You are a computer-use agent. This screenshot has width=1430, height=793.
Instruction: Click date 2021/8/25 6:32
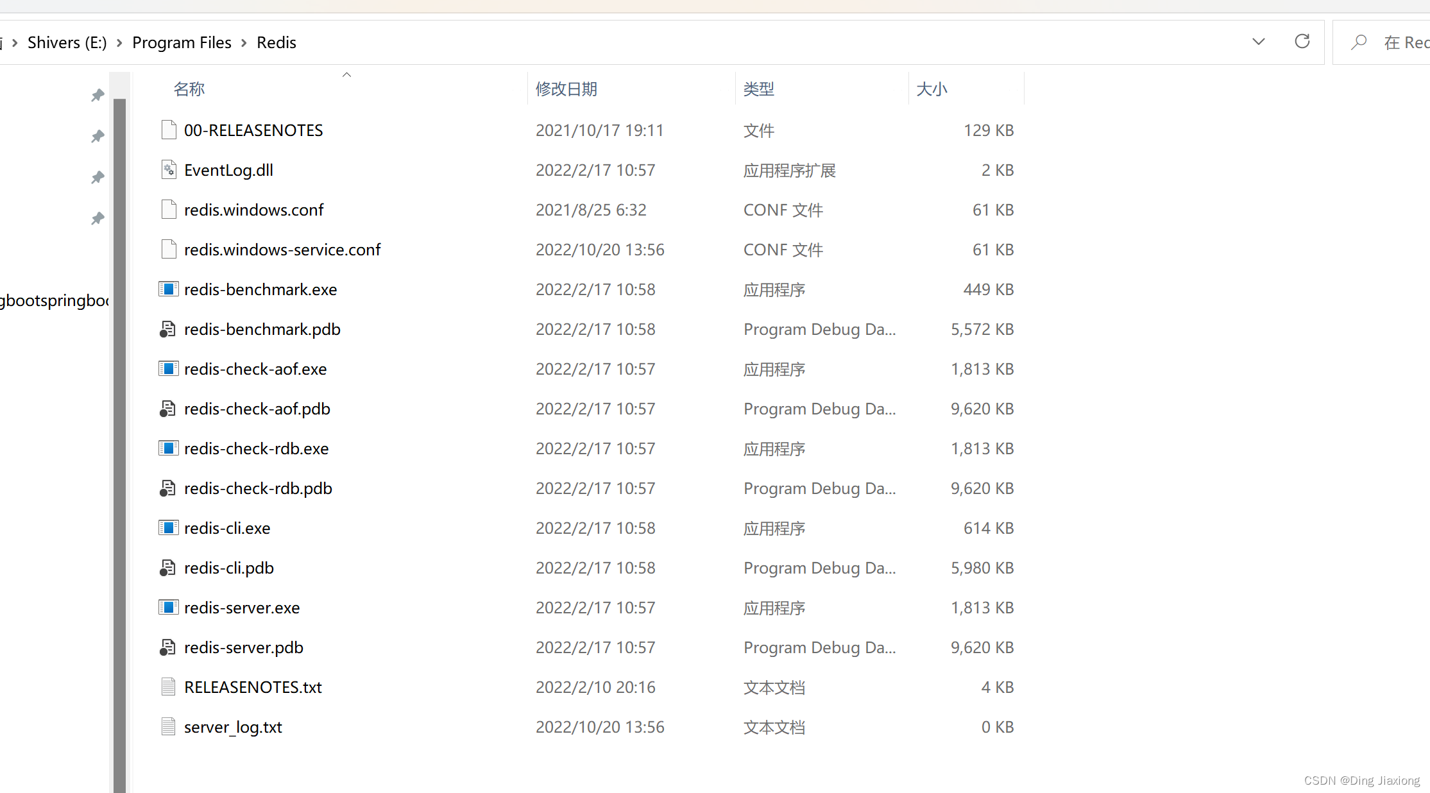(x=591, y=210)
